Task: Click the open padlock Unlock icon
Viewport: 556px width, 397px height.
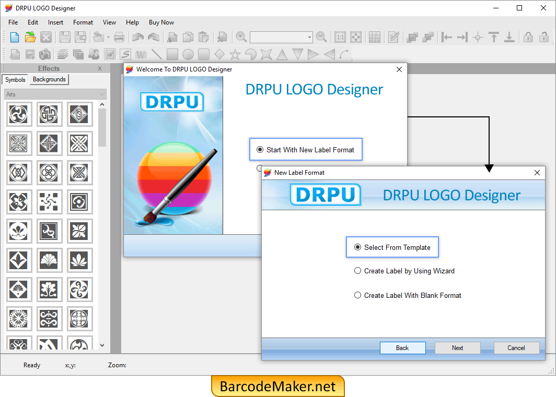Action: pyautogui.click(x=543, y=37)
